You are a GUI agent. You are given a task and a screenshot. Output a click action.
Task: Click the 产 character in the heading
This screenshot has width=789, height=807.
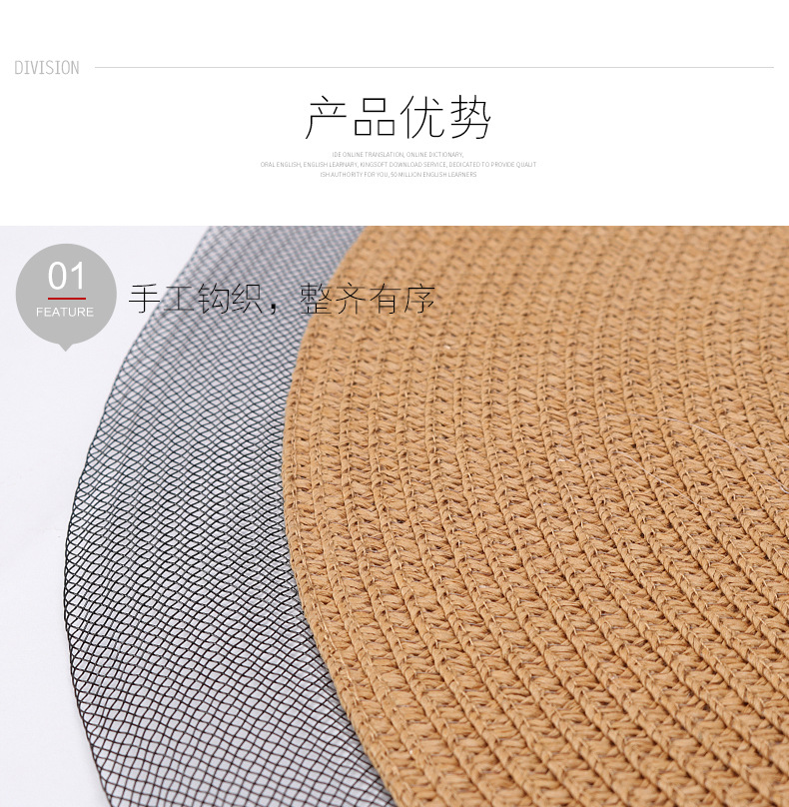click(327, 118)
